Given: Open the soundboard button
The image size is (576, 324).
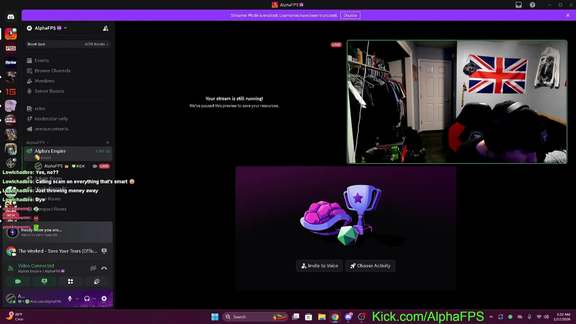Looking at the screenshot, I should (x=97, y=281).
